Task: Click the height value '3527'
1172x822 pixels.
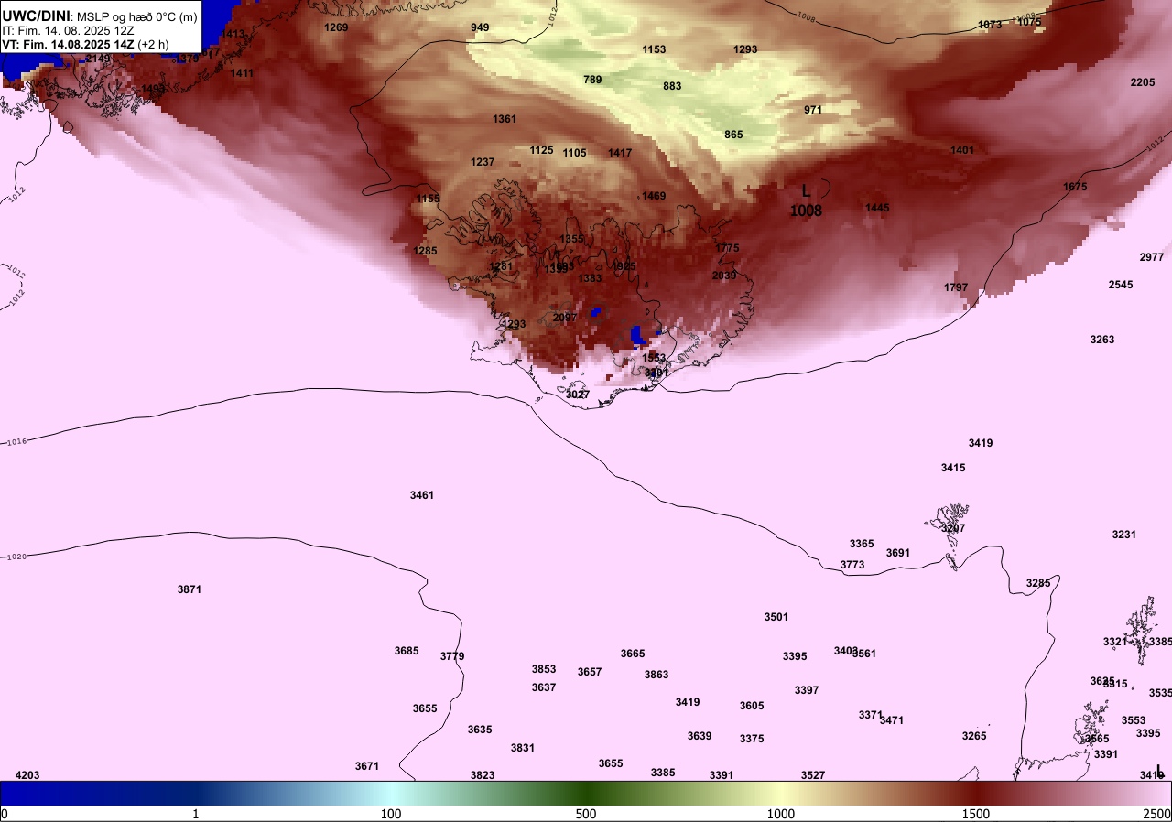Action: (813, 775)
